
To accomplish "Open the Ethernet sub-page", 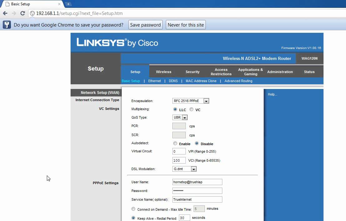I will [155, 81].
